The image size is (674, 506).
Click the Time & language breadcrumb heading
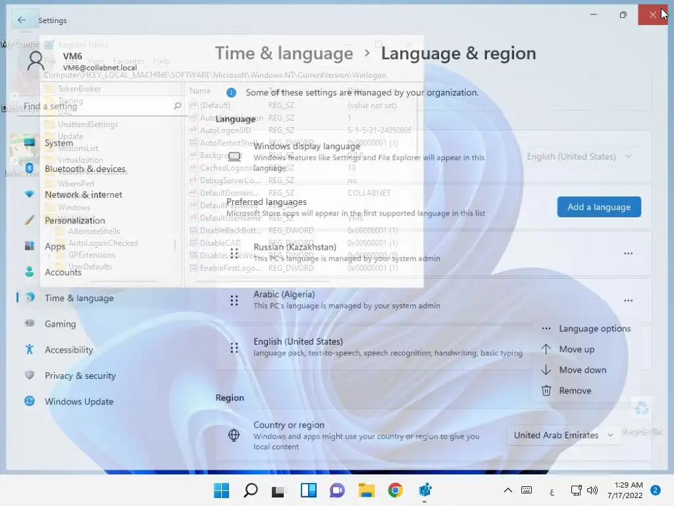pos(284,53)
